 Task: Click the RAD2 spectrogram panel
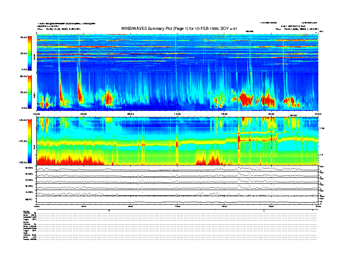177,53
